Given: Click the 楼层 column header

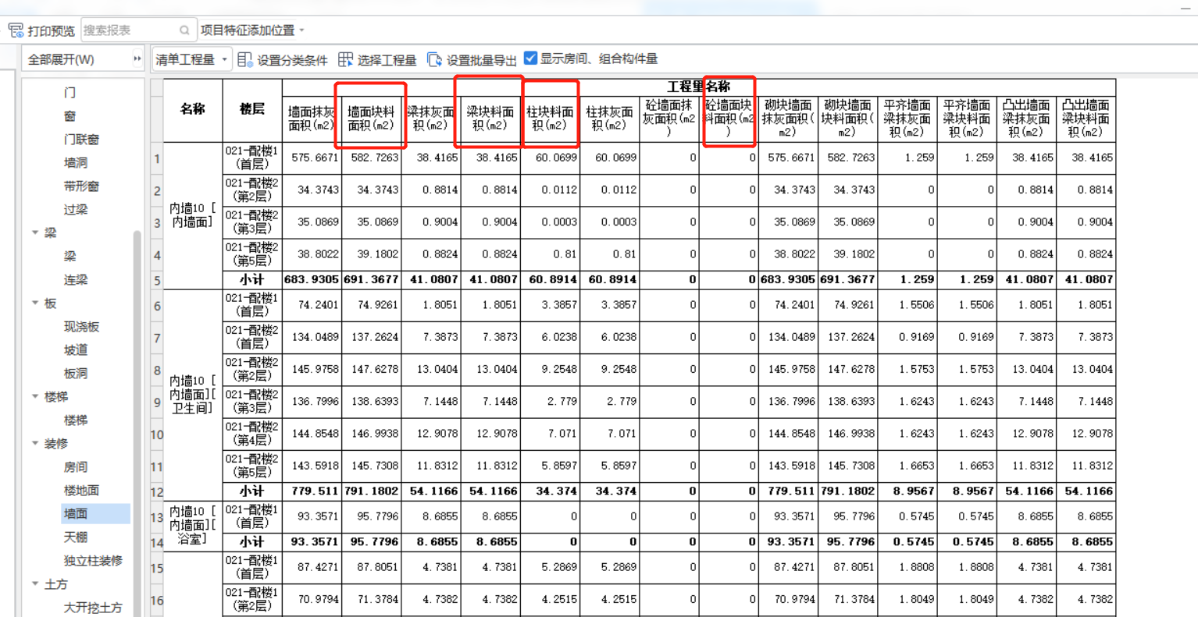Looking at the screenshot, I should coord(252,110).
